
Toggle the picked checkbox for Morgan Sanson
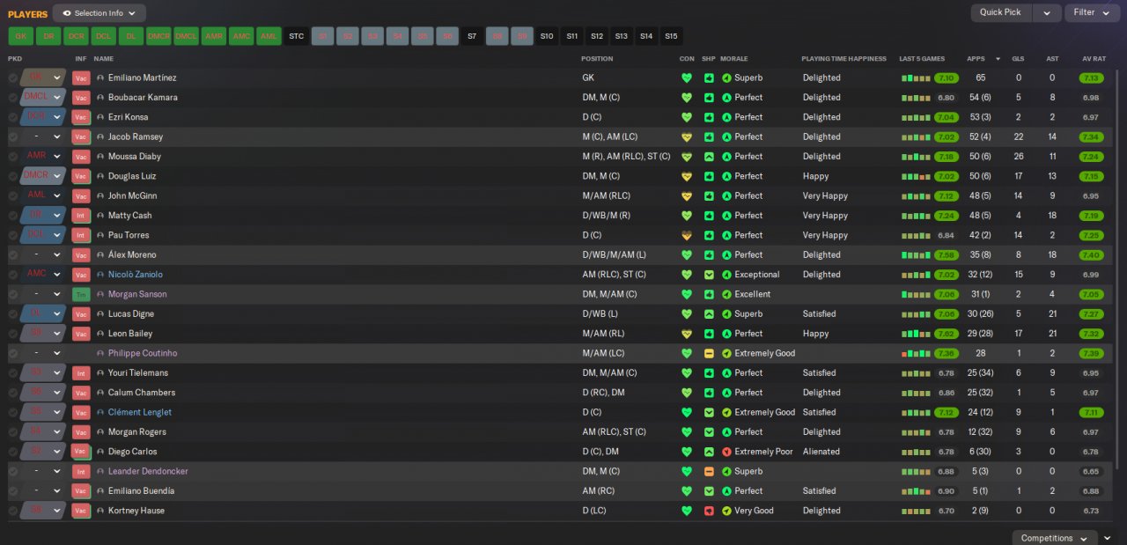13,294
